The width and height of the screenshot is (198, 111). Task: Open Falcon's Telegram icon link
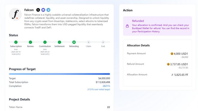pyautogui.click(x=48, y=10)
